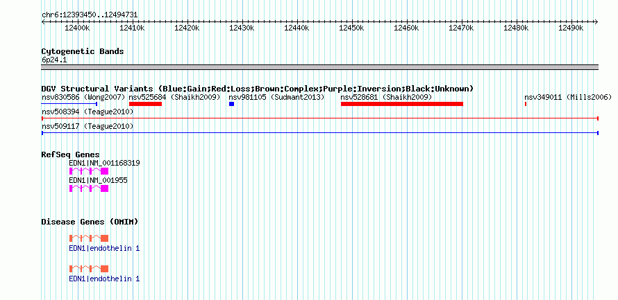Click the nsv349011 (Mills2006) label

click(x=568, y=97)
